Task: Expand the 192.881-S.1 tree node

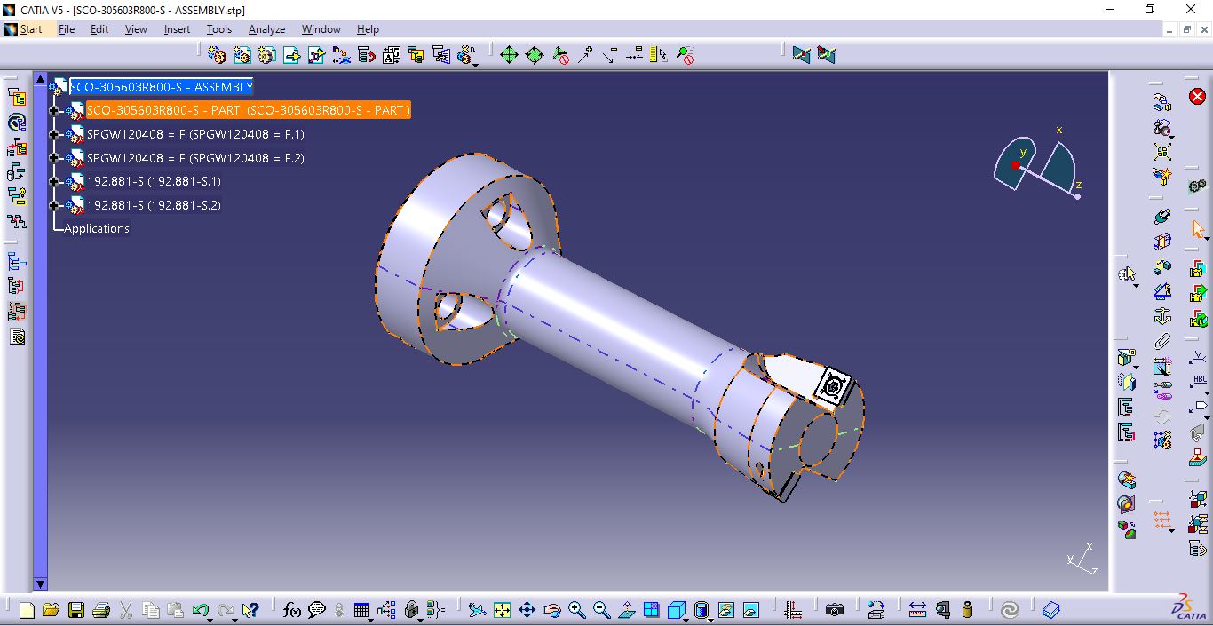Action: 55,181
